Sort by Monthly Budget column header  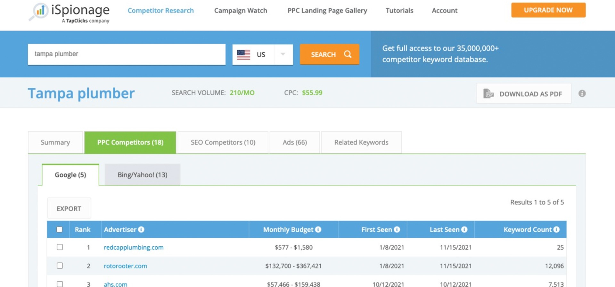(288, 229)
